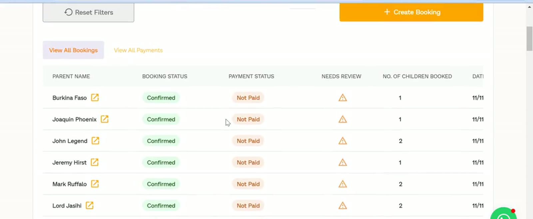Click the Joaquin Phoenix parent name
Viewport: 533px width, 219px height.
click(x=74, y=119)
